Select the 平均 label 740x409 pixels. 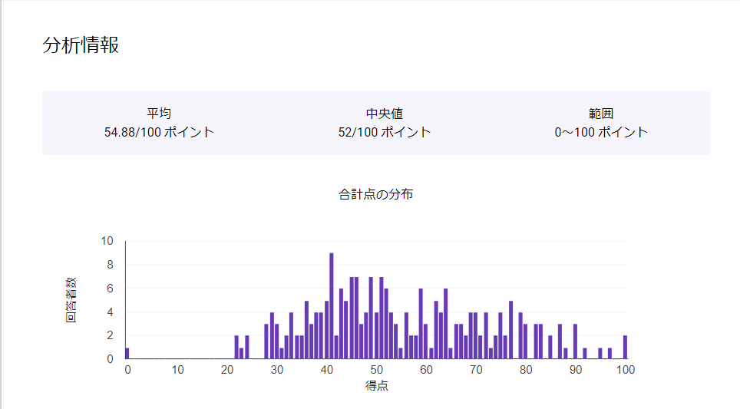(159, 114)
